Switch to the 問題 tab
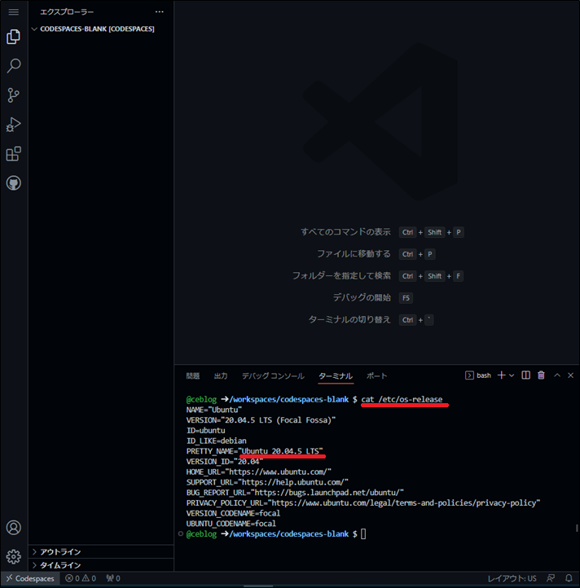 193,375
